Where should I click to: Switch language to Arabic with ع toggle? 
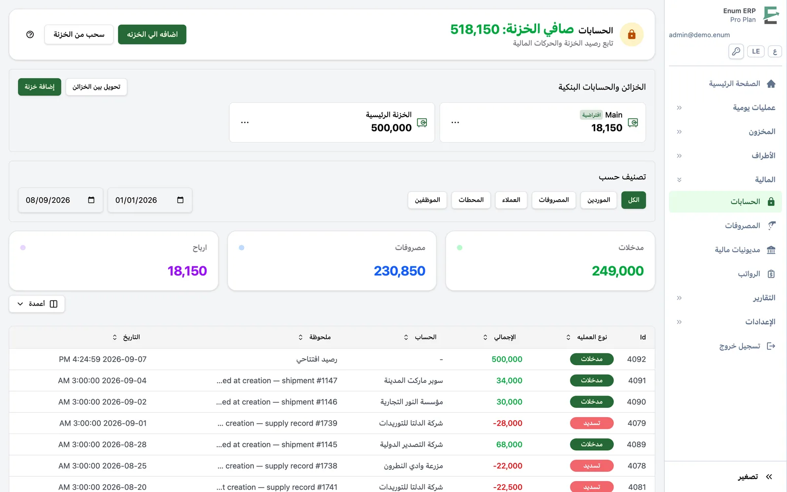pyautogui.click(x=775, y=51)
